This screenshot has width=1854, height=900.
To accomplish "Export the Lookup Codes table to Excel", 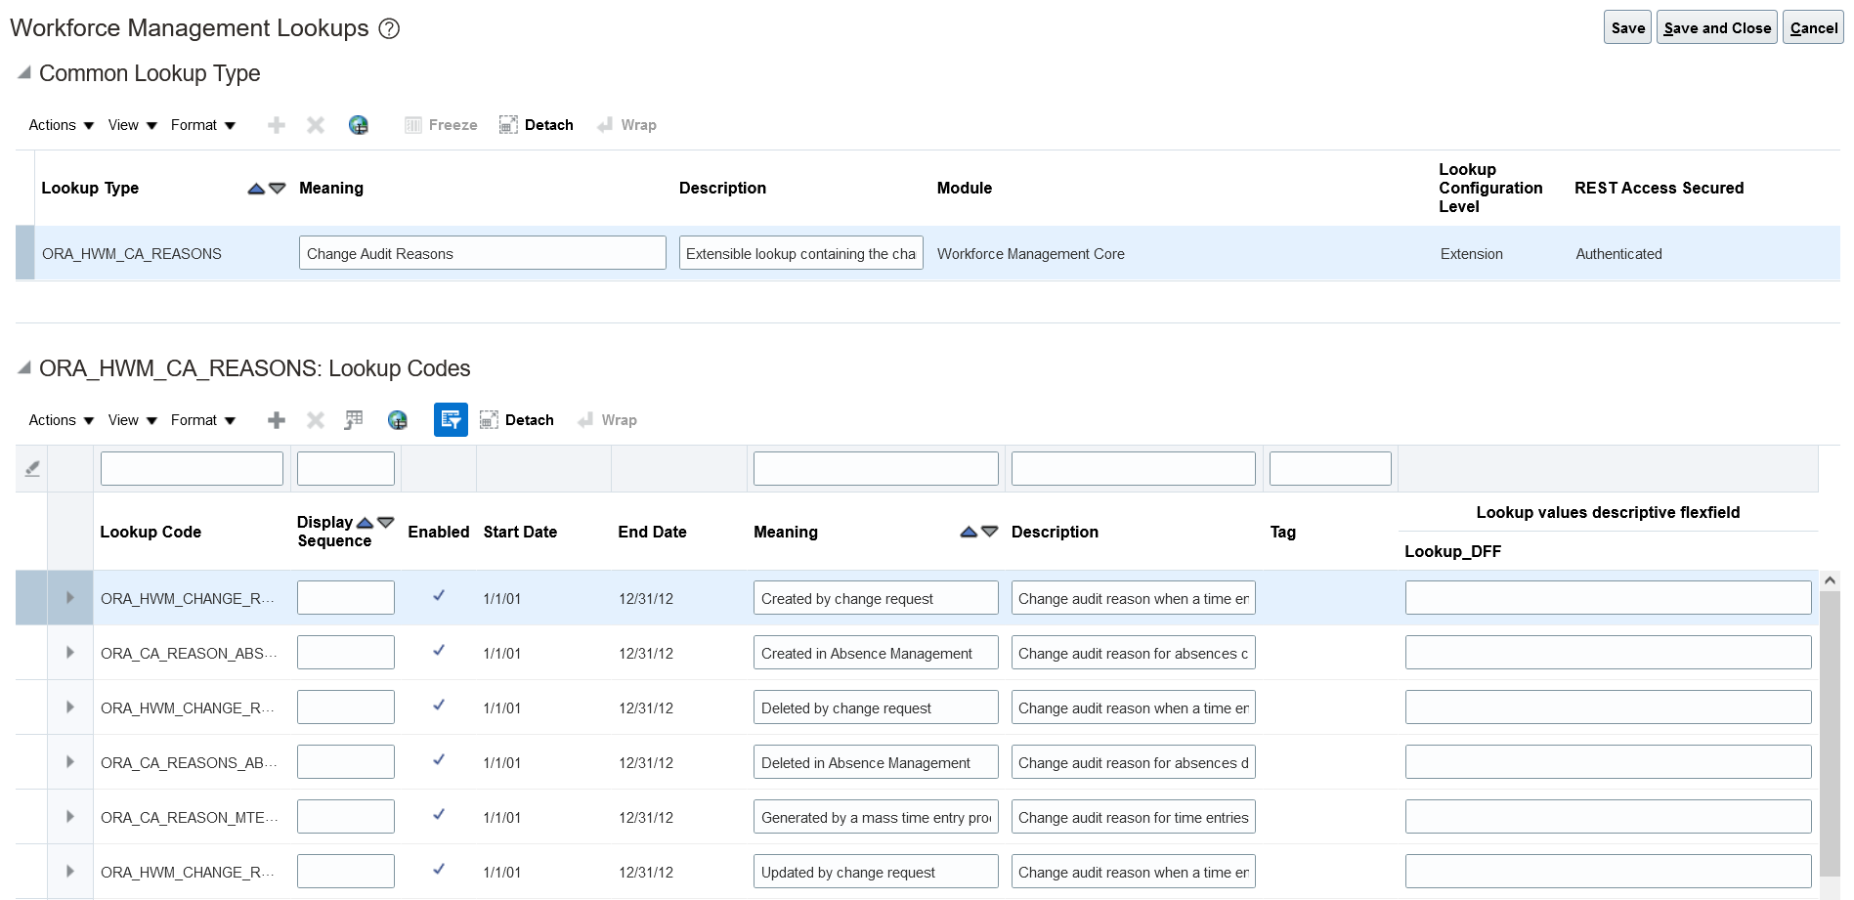I will pyautogui.click(x=397, y=419).
